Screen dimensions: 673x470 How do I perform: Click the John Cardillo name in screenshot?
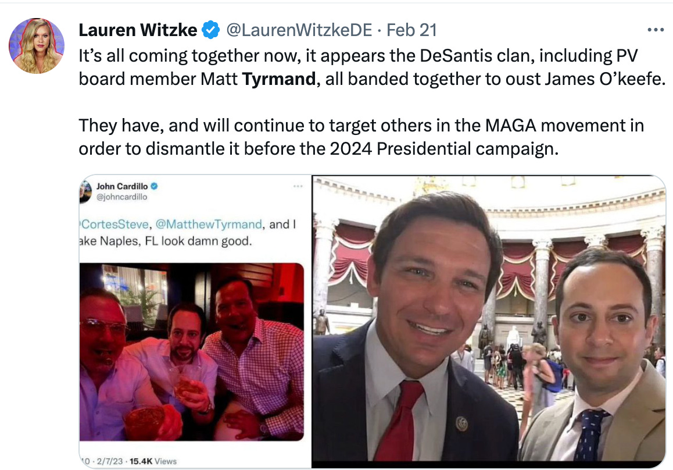tap(122, 186)
